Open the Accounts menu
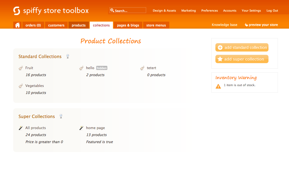The image size is (289, 182). click(x=229, y=11)
